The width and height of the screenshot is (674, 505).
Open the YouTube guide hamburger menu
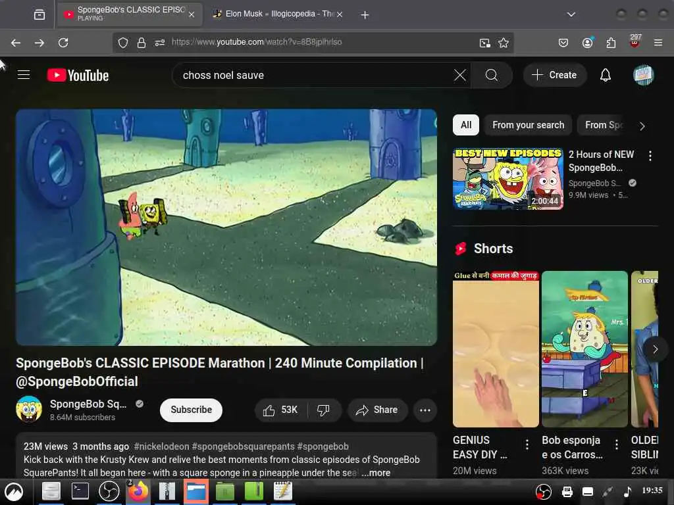(24, 75)
